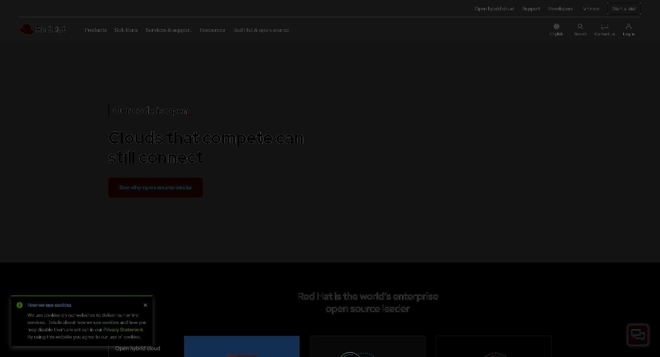Click Clouds that compete headline
Image resolution: width=660 pixels, height=357 pixels.
pyautogui.click(x=206, y=148)
